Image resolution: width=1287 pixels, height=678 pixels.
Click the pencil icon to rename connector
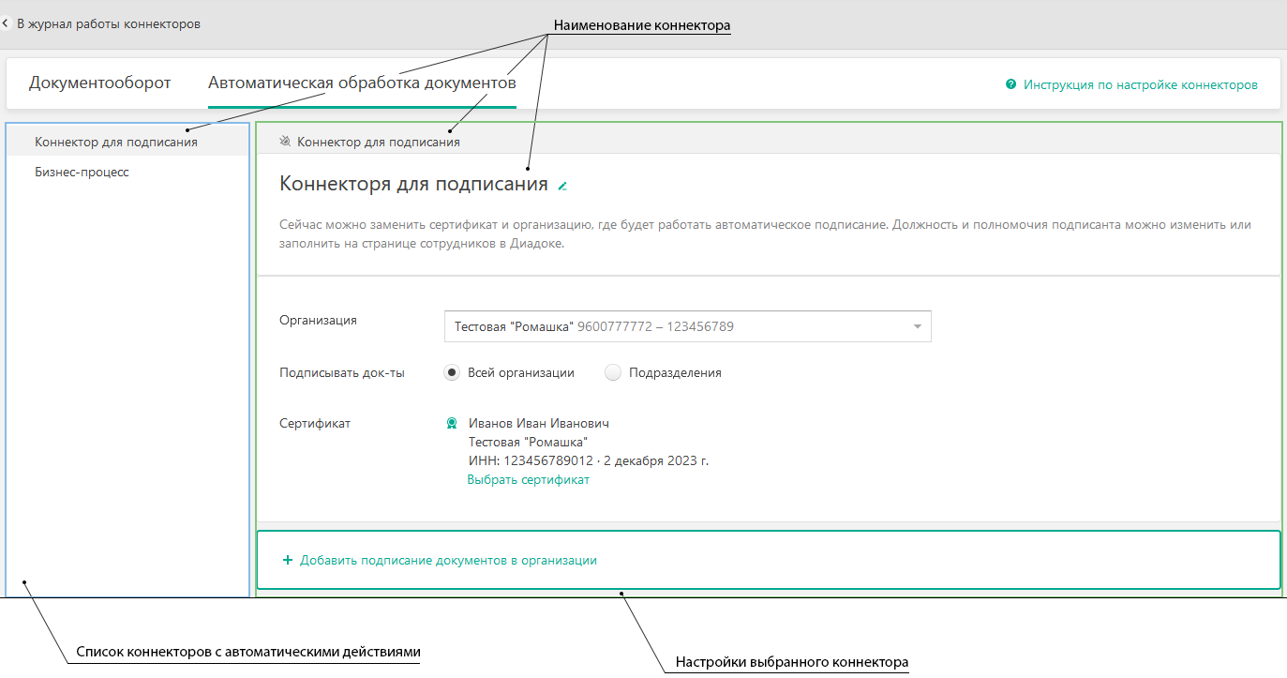pyautogui.click(x=562, y=186)
